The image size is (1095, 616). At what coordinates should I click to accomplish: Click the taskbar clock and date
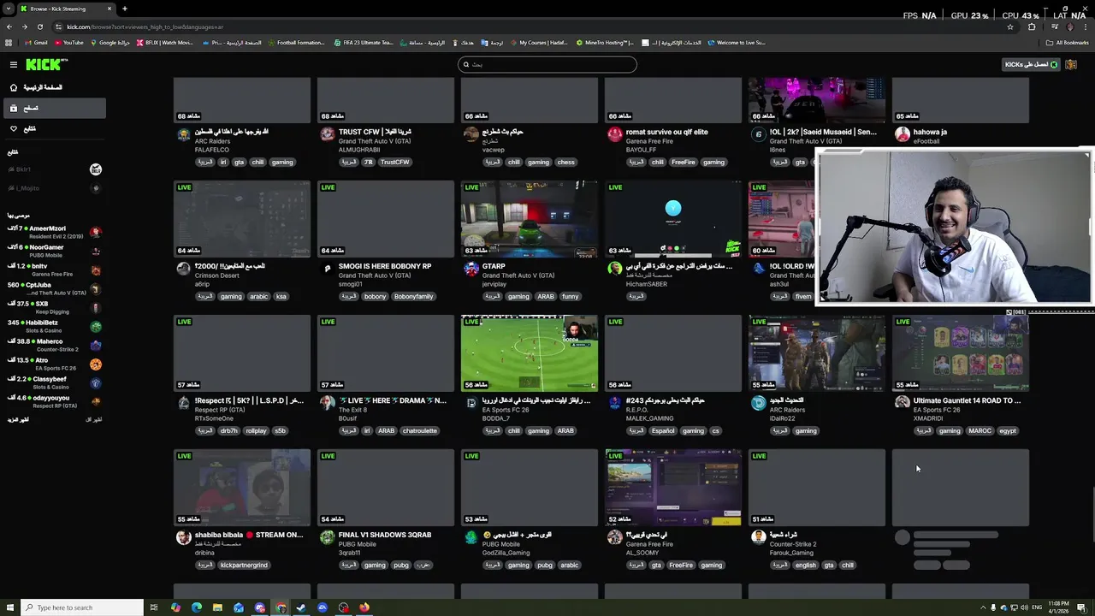[1058, 607]
